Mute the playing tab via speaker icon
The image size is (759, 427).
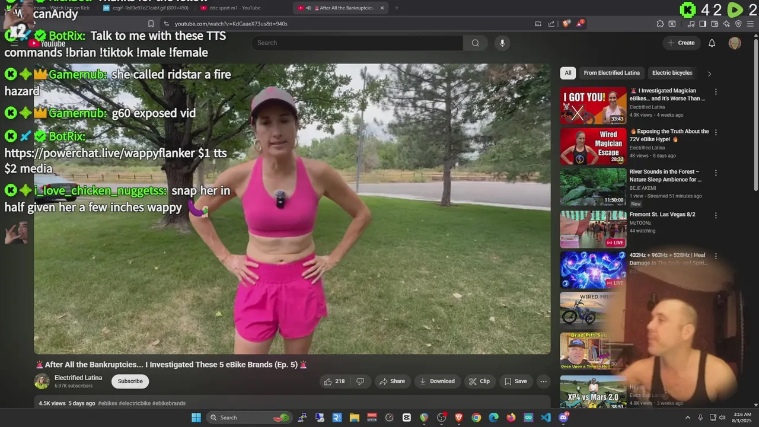[x=308, y=8]
